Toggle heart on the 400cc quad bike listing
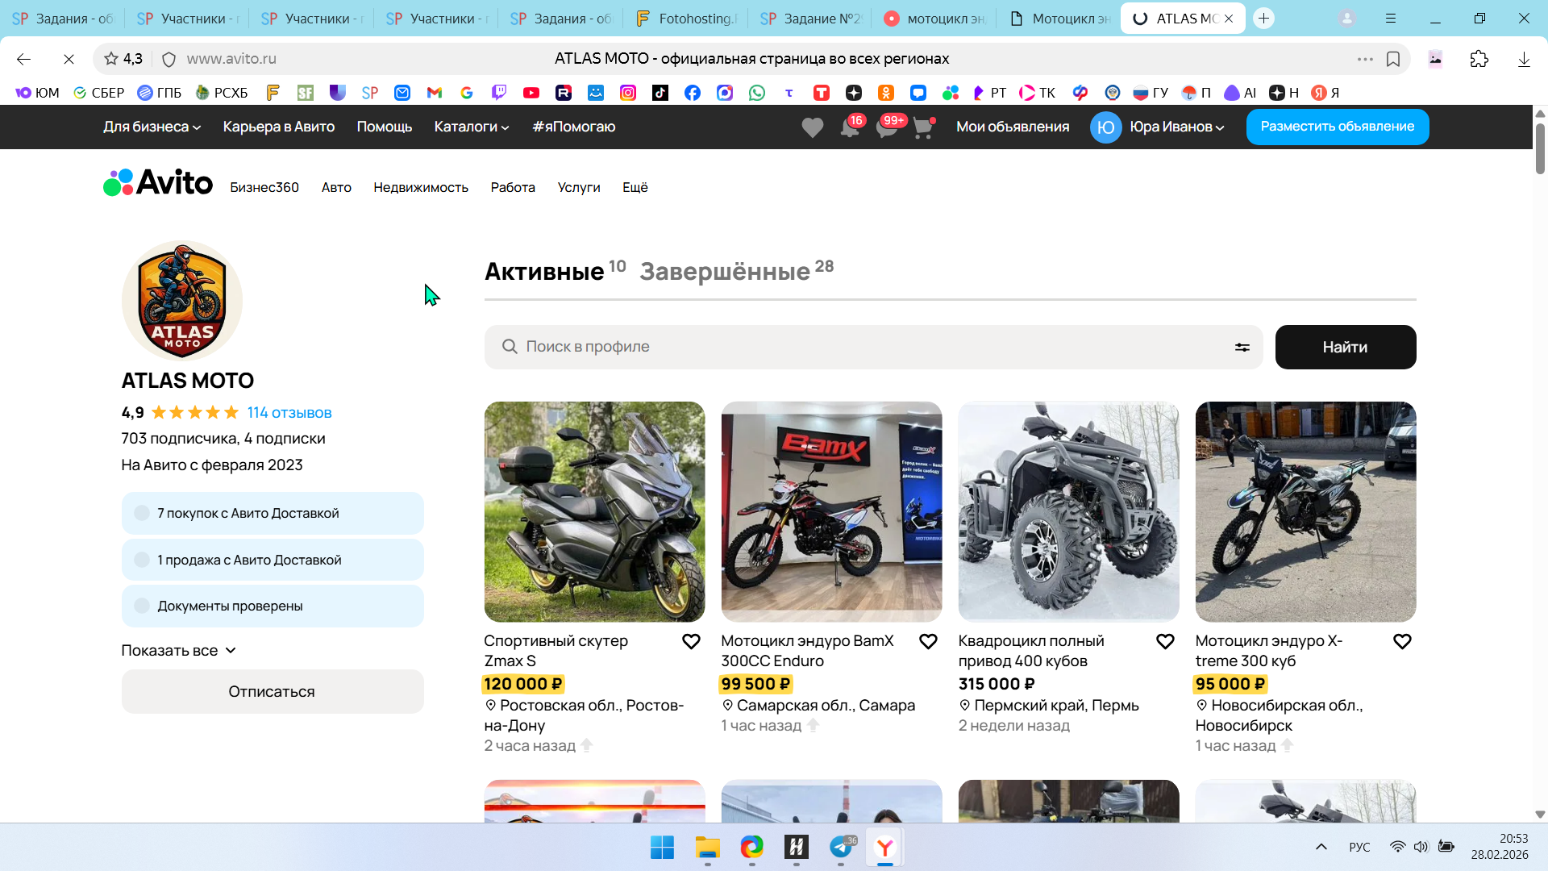The width and height of the screenshot is (1548, 871). pos(1165,642)
